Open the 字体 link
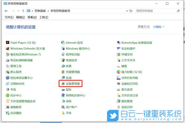185x123 pixels. click(x=69, y=113)
